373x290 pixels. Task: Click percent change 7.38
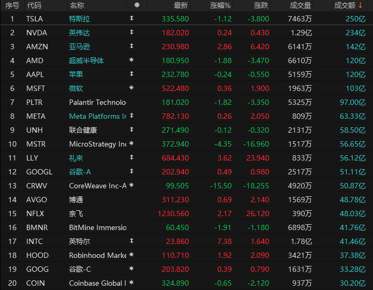click(225, 241)
